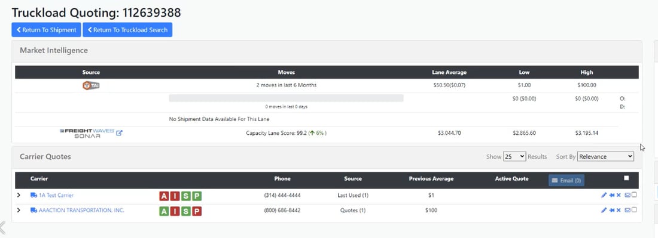Expand the 1A Test Carrier row chevron
658x238 pixels.
tap(19, 195)
